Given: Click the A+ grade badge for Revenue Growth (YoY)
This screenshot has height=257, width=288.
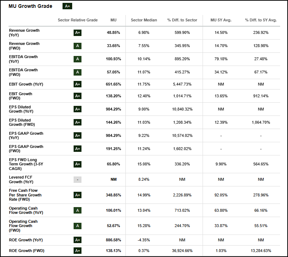Looking at the screenshot, I should [x=78, y=33].
